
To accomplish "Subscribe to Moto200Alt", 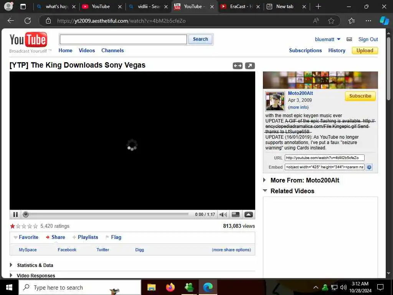I will click(360, 96).
